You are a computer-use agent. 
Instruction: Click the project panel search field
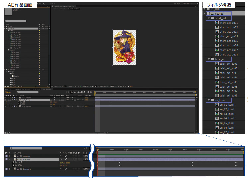point(15,21)
